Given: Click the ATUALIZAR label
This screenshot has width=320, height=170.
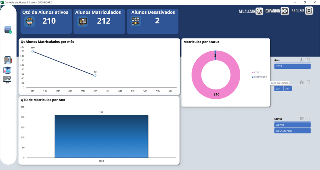Looking at the screenshot, I should 247,12.
